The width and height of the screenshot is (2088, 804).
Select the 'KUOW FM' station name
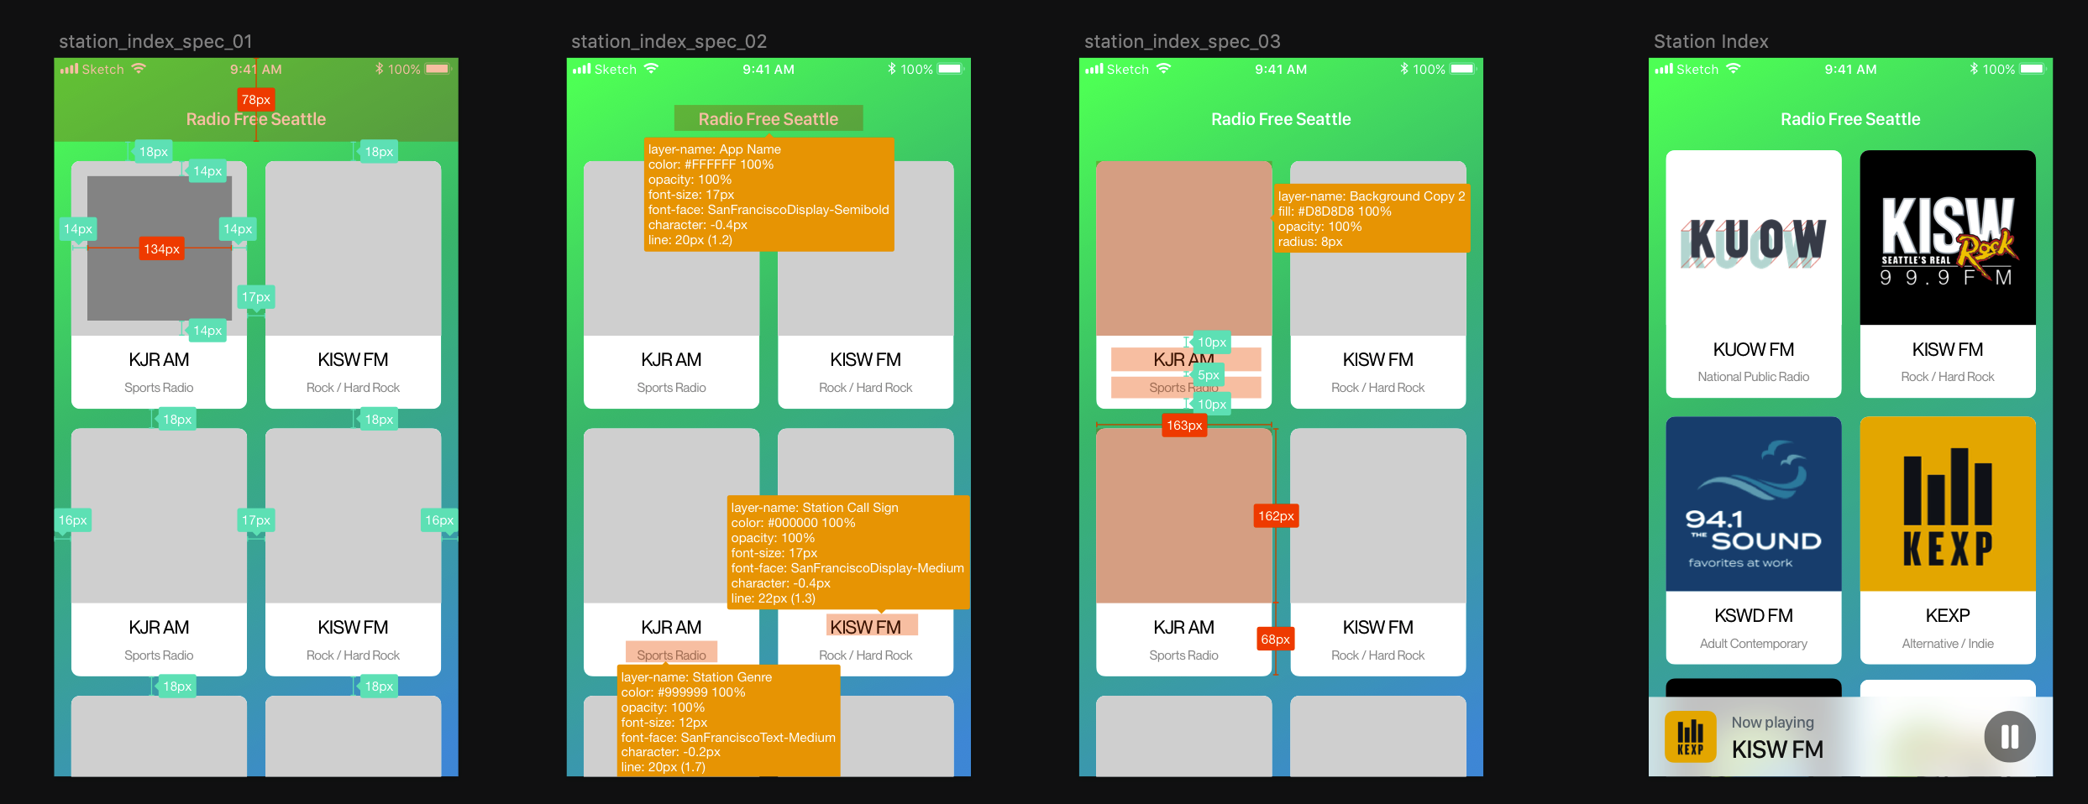click(1754, 349)
